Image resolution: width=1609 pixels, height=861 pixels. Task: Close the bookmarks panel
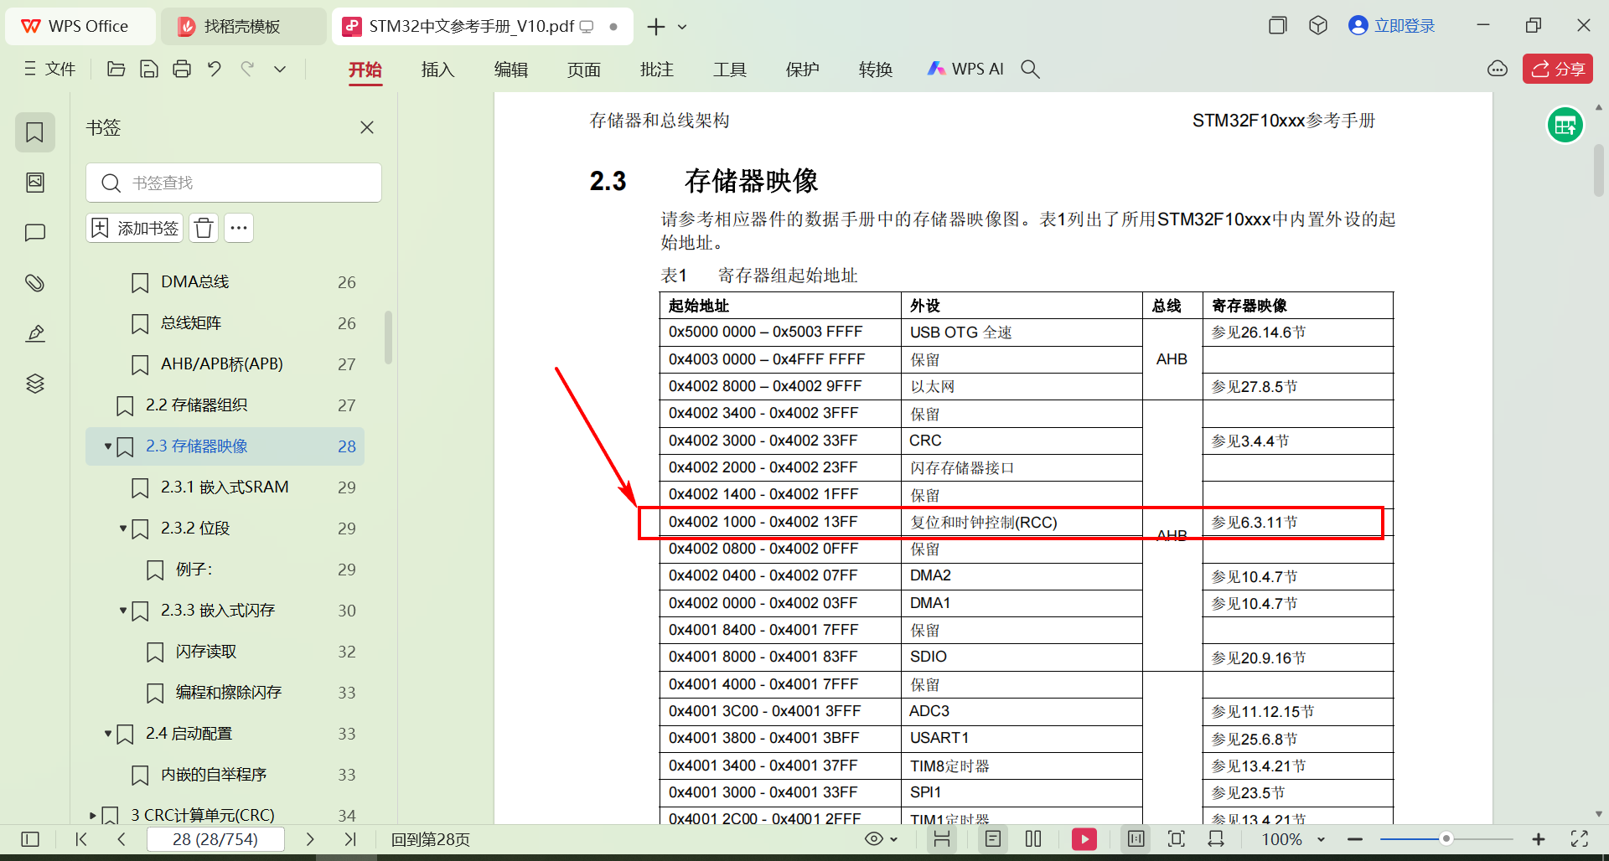(367, 127)
